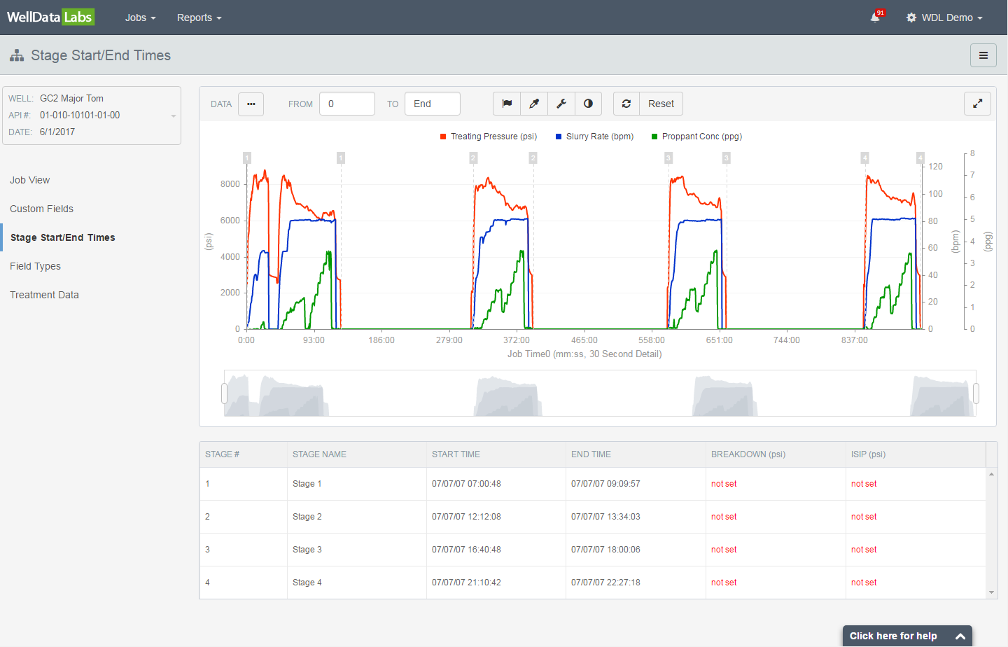Click not set ISIP for Stage 4
This screenshot has height=647, width=1008.
[864, 583]
